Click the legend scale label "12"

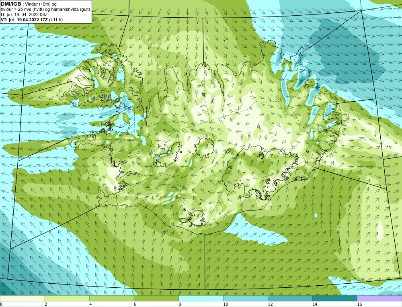270,304
